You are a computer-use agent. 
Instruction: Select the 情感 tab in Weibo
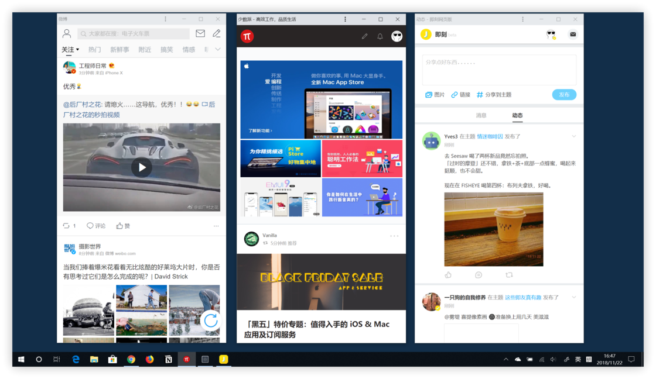[x=189, y=49]
